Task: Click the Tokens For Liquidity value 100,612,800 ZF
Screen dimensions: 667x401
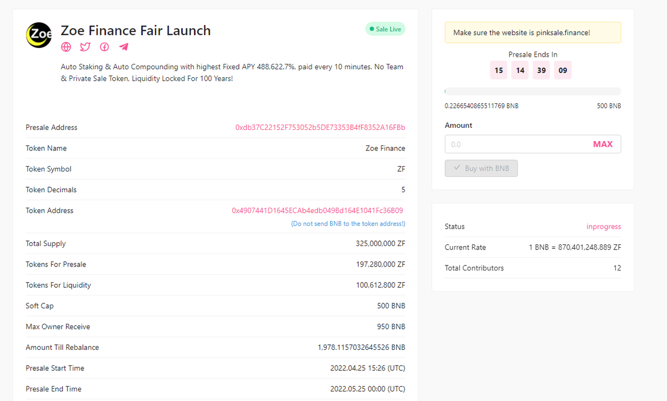Action: click(x=380, y=285)
